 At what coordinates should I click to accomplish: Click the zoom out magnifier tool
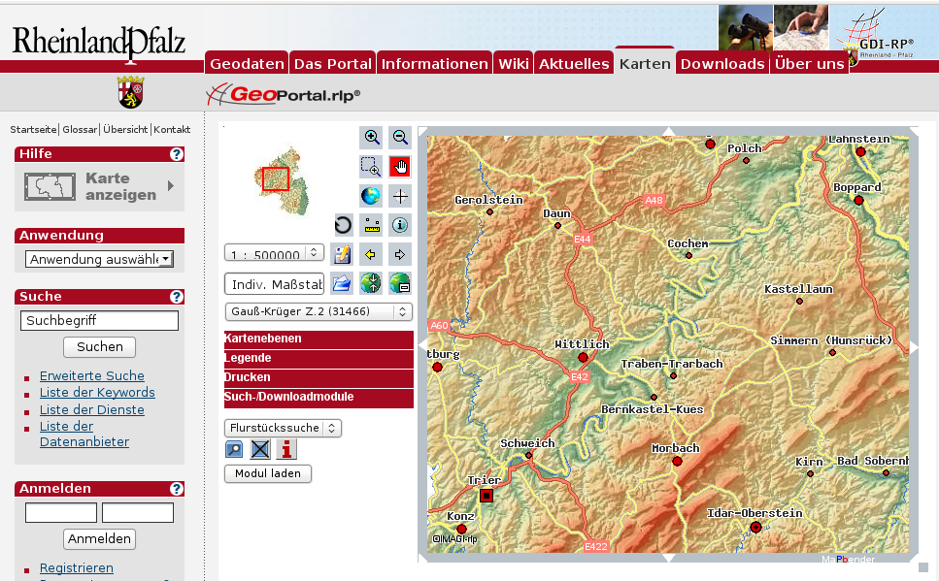pos(400,138)
